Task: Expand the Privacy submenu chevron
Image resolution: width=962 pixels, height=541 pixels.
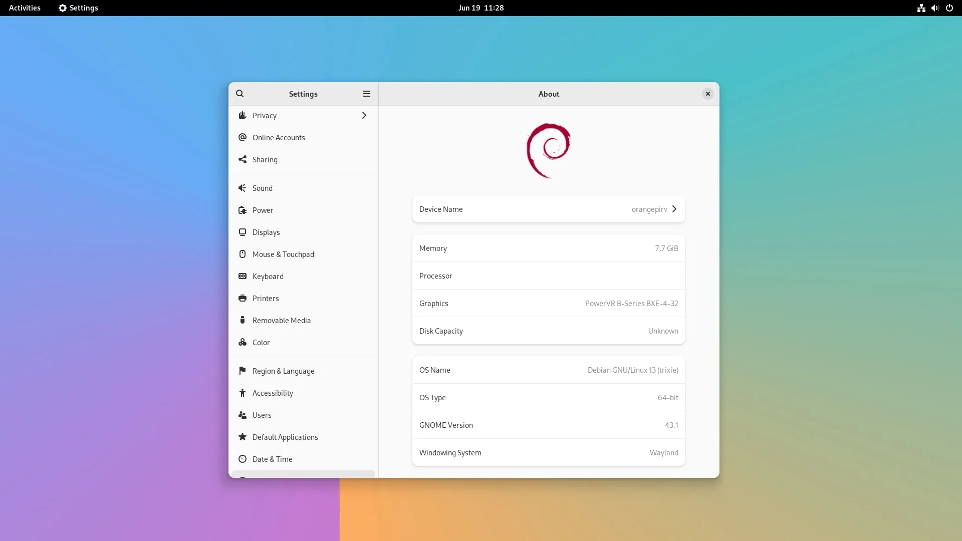Action: [364, 115]
